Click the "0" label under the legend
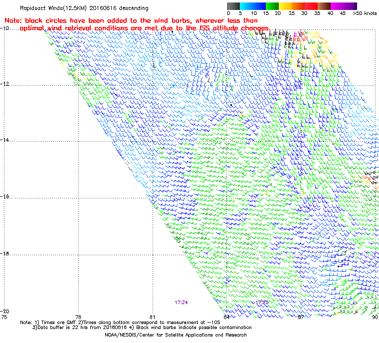 pos(228,13)
